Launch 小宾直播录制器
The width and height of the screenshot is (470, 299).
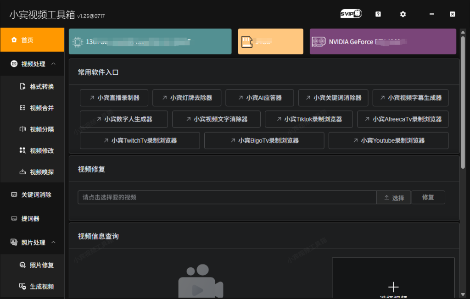(x=114, y=98)
